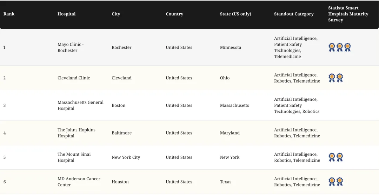Click United States in Johns Hopkins row
Image resolution: width=379 pixels, height=195 pixels.
(x=179, y=133)
